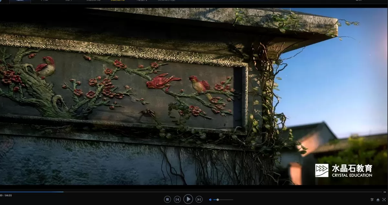Skip to the previous item
388x205 pixels.
[x=177, y=199]
